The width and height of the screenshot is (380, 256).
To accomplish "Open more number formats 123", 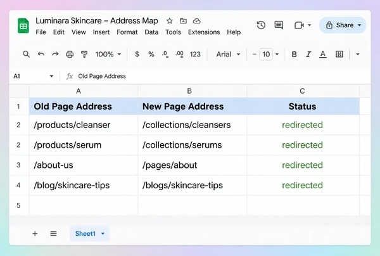I will 195,54.
